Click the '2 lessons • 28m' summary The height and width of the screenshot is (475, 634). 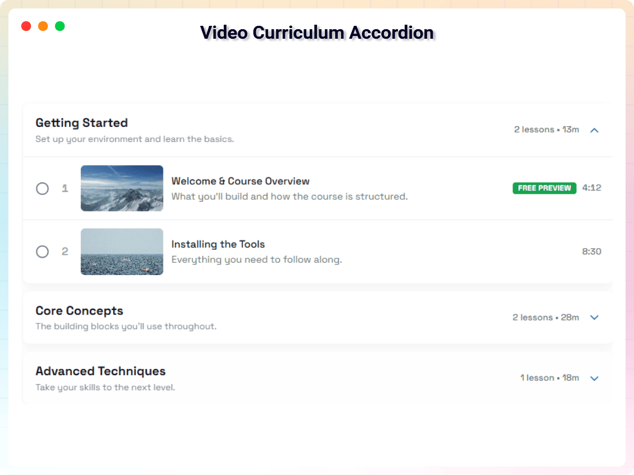coord(546,317)
